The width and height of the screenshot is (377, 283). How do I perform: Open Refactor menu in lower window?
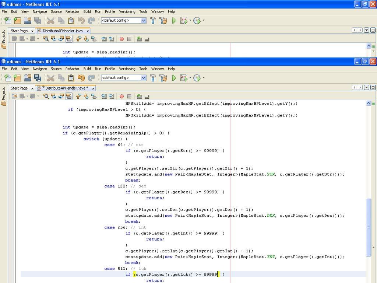[x=72, y=69]
